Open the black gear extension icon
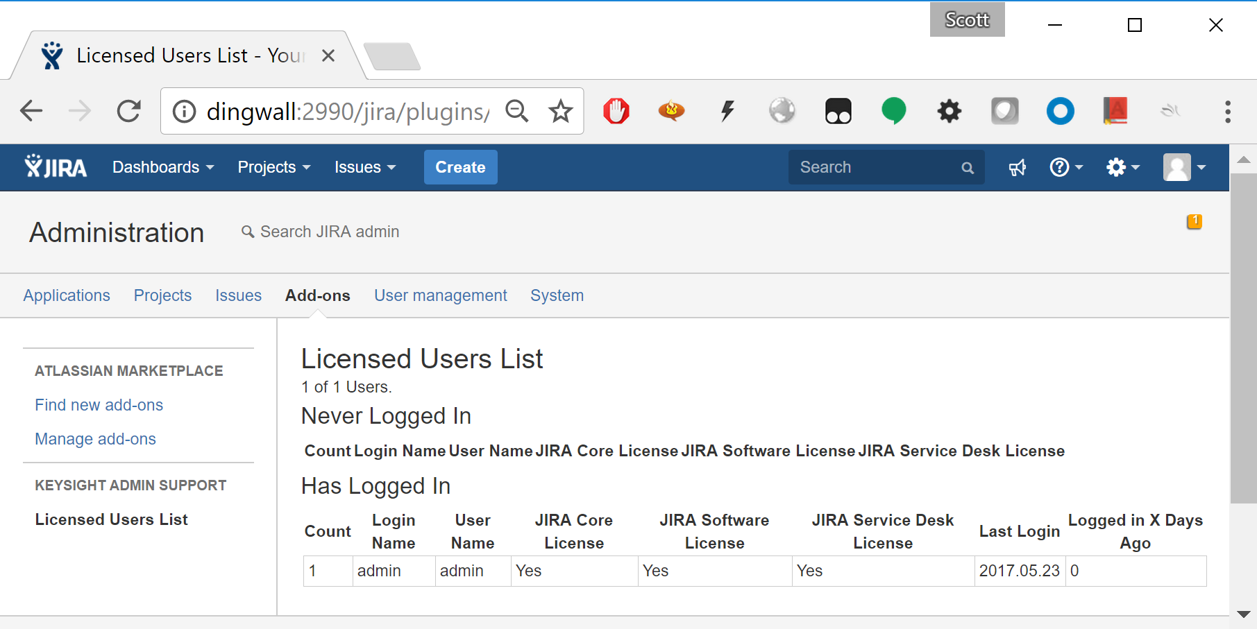This screenshot has height=629, width=1257. click(x=950, y=111)
